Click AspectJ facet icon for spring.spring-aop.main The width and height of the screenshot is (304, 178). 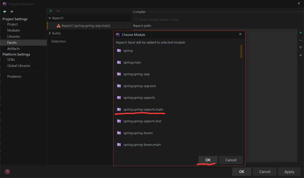click(x=59, y=26)
